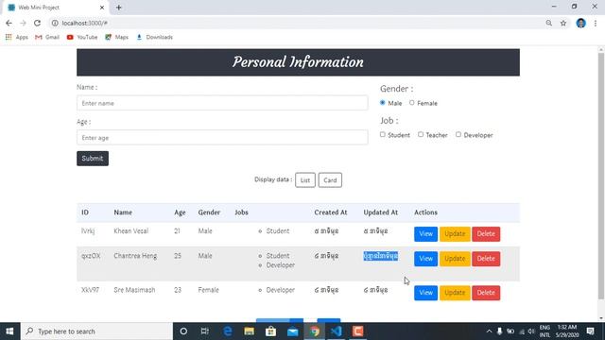
Task: Open the Maps bookmark
Action: point(117,37)
